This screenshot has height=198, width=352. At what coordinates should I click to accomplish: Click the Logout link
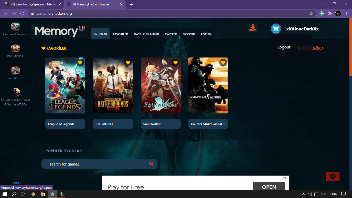tap(284, 47)
